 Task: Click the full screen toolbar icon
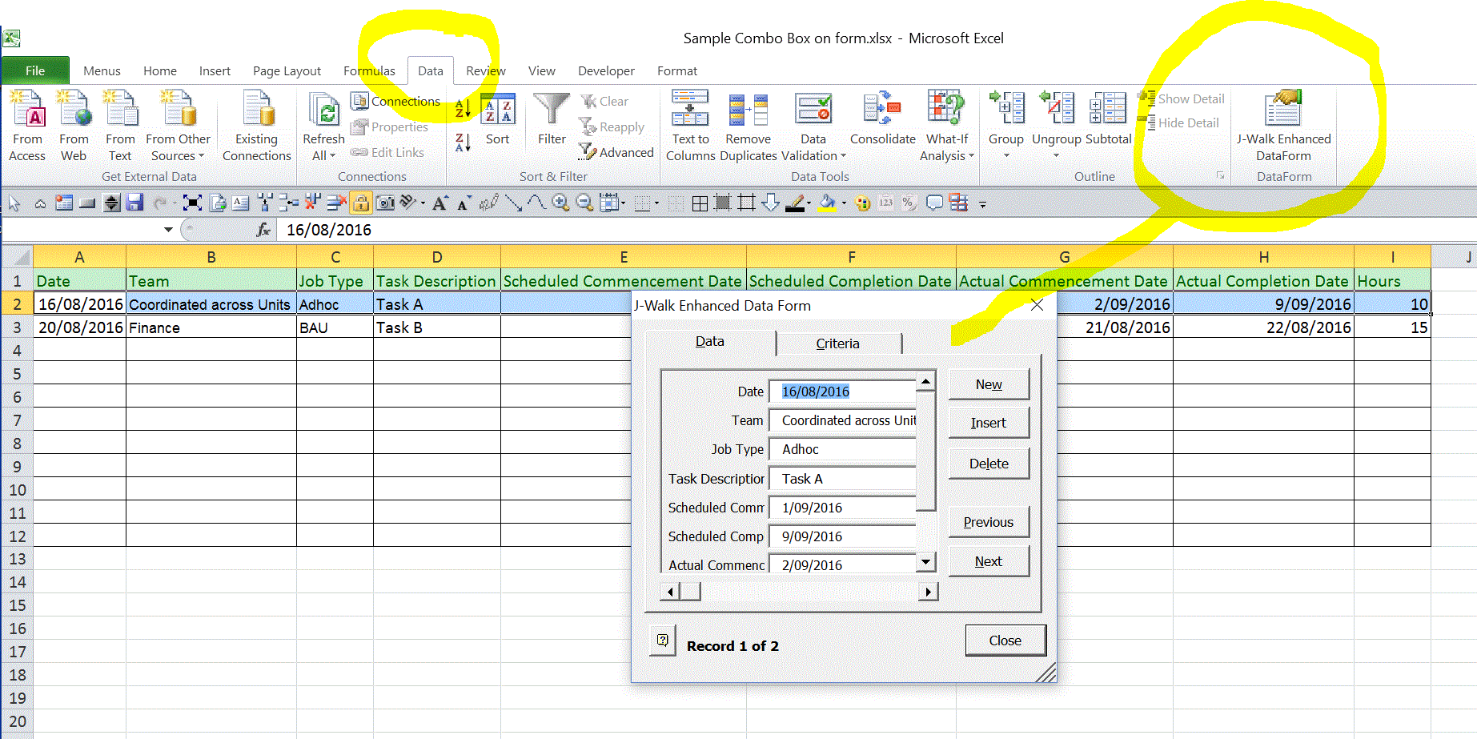tap(192, 203)
